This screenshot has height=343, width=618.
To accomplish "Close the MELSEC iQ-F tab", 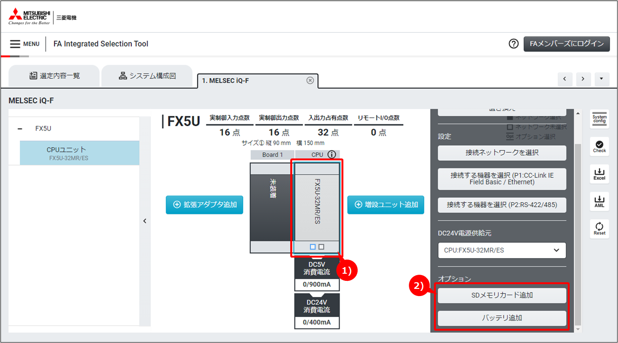I will pos(310,80).
